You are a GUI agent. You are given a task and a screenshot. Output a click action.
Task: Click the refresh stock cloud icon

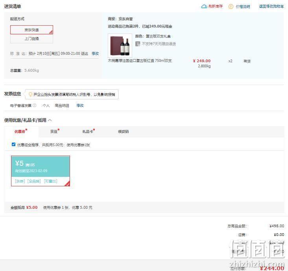point(204,6)
